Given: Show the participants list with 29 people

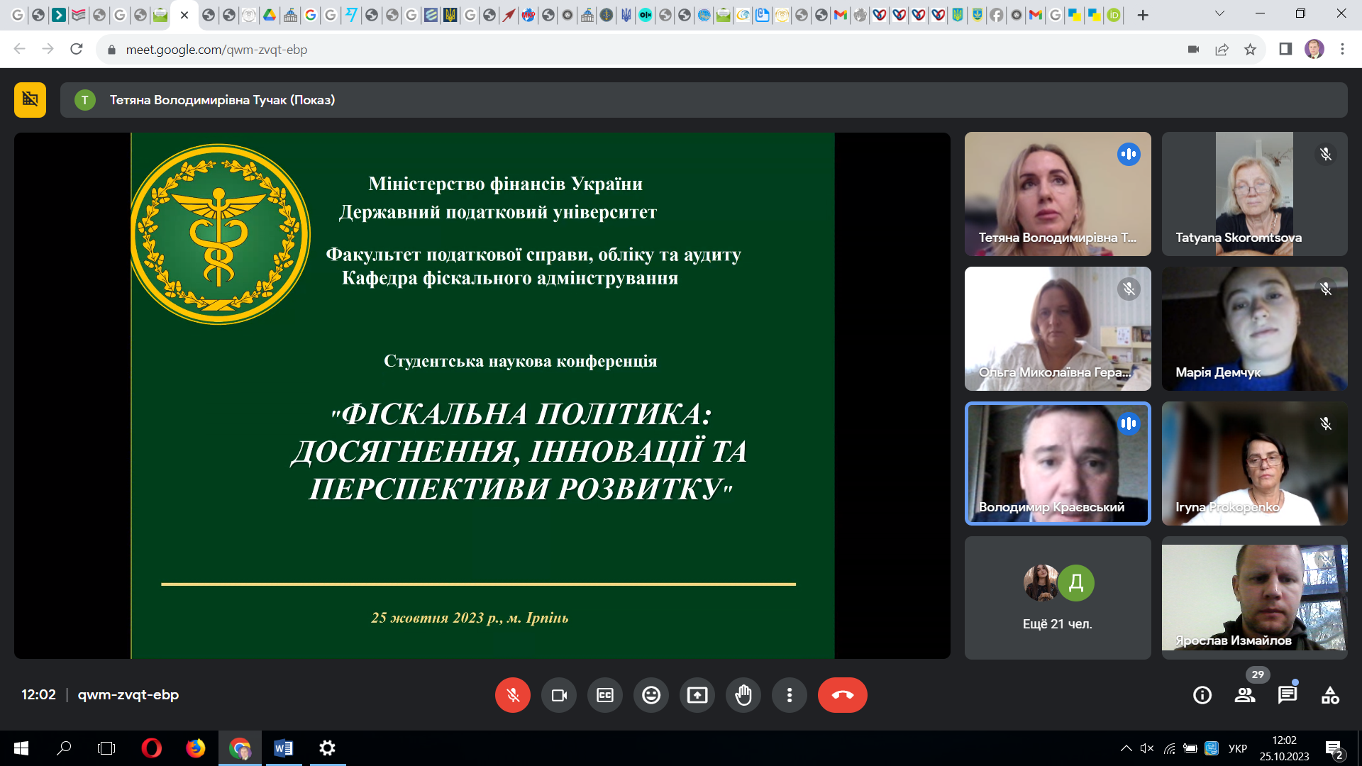Looking at the screenshot, I should [1245, 695].
